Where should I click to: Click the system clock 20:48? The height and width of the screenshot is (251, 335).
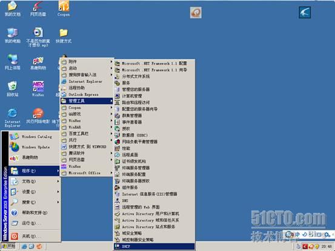(x=327, y=247)
